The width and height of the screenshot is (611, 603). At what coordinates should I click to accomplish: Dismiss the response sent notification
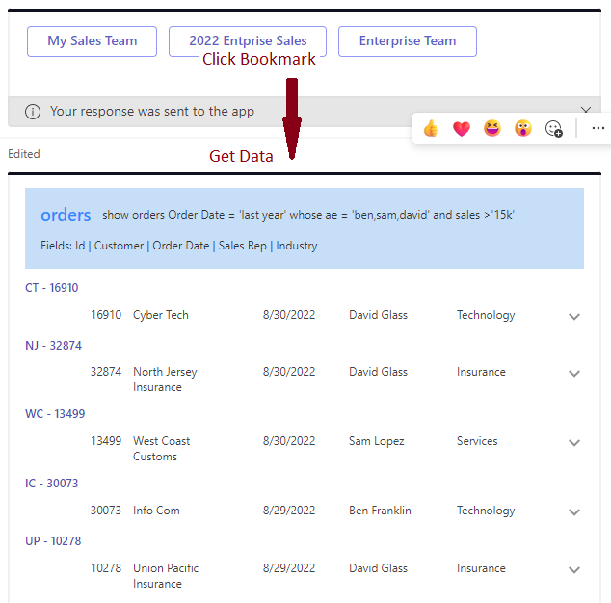click(586, 111)
